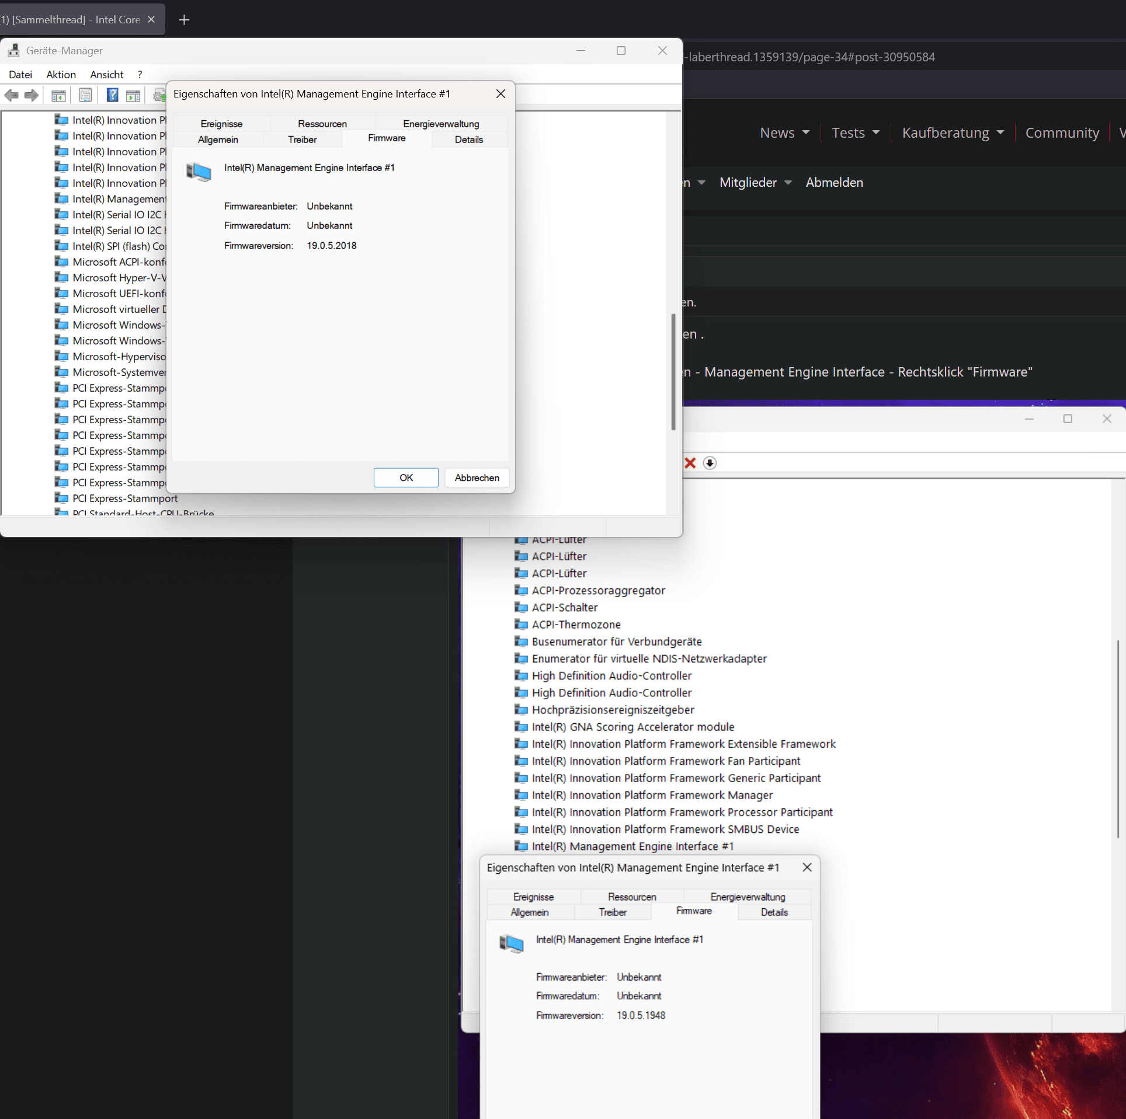
Task: Click the Back arrow toolbar icon
Action: [x=11, y=95]
